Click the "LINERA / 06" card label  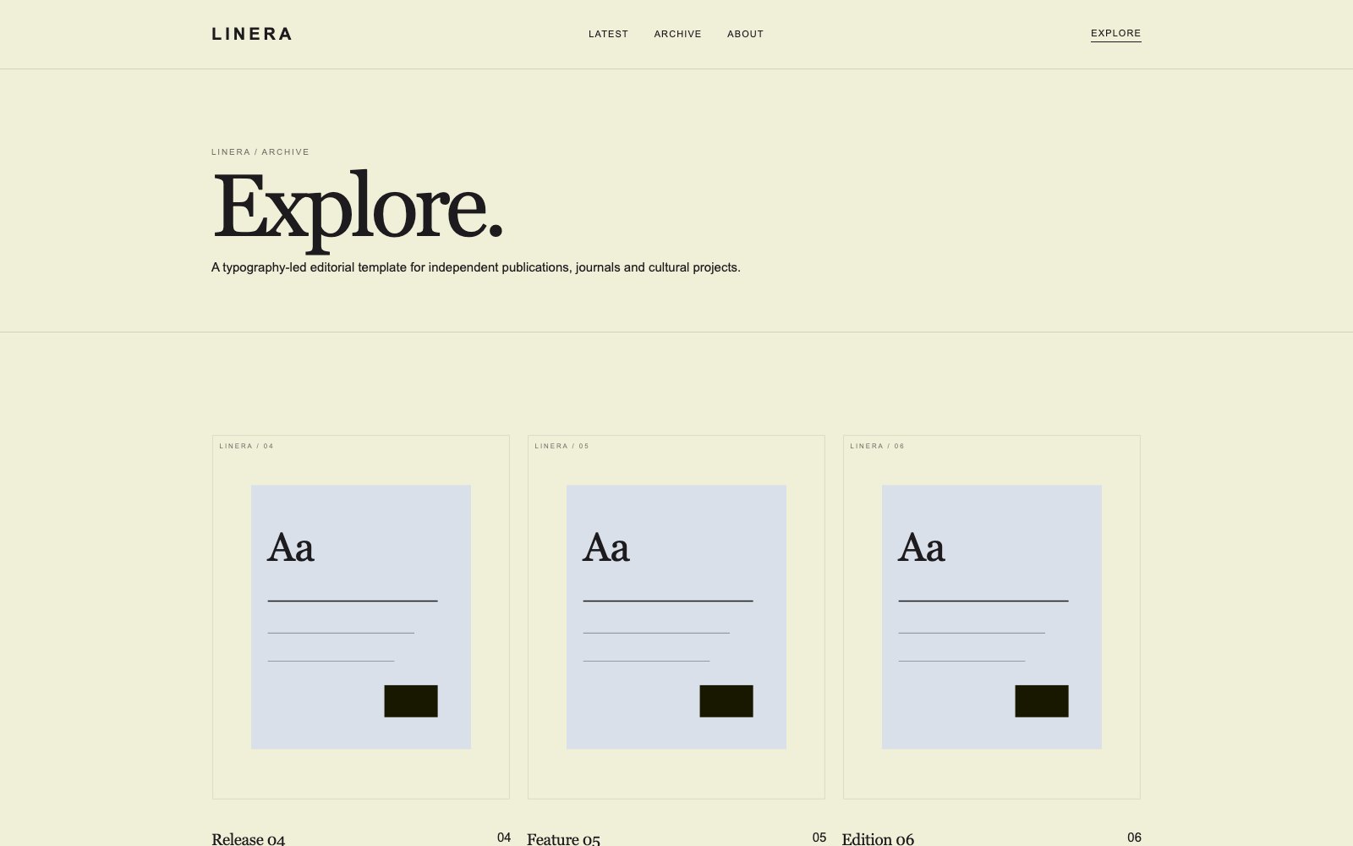878,446
